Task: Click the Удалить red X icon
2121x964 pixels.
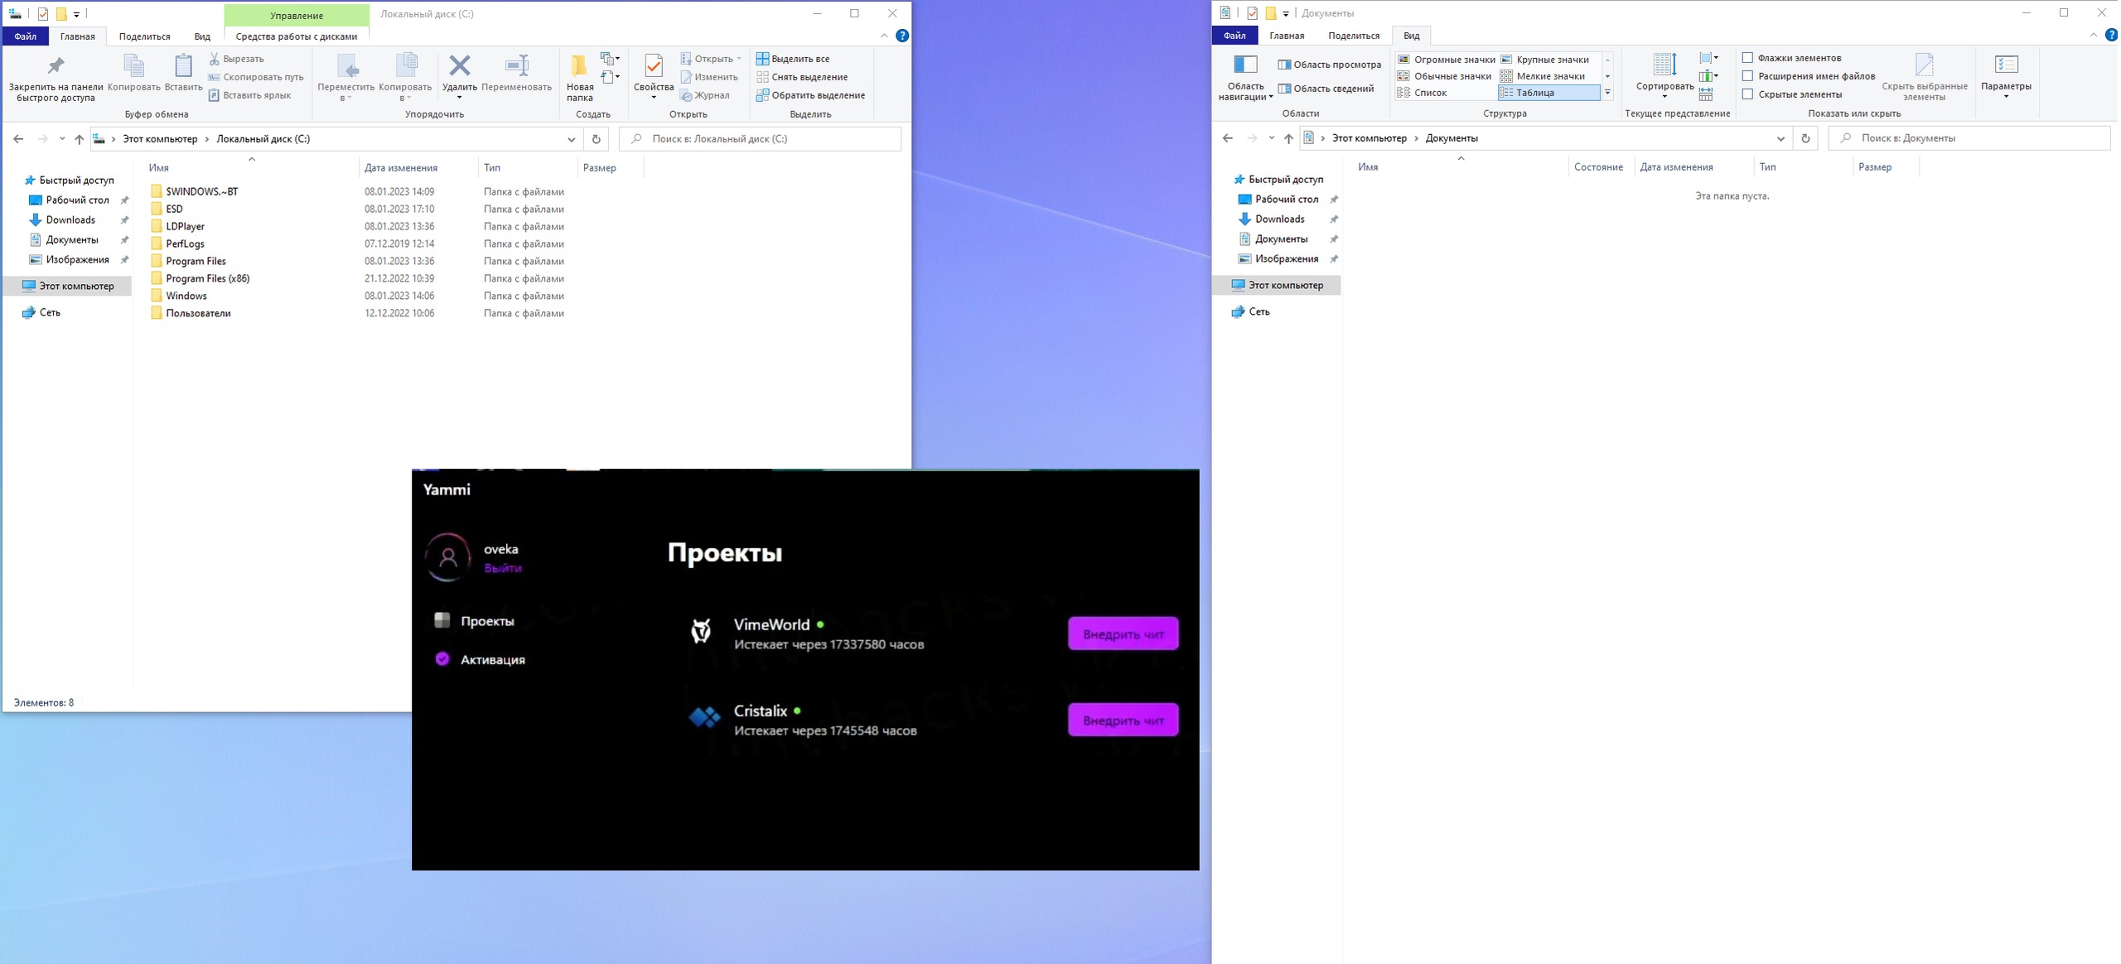Action: click(x=459, y=65)
